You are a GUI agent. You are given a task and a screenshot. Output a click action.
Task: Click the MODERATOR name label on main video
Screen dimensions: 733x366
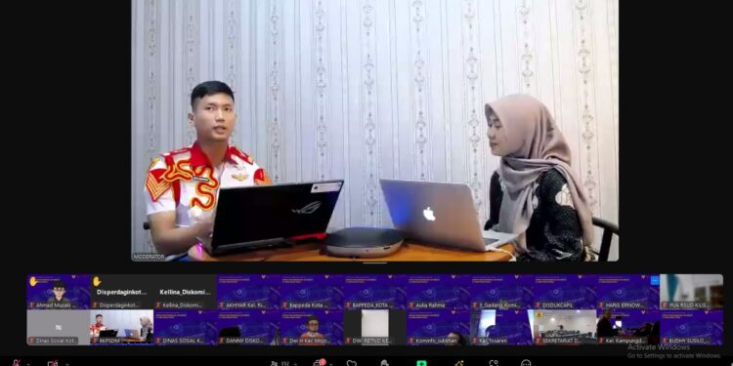click(149, 257)
